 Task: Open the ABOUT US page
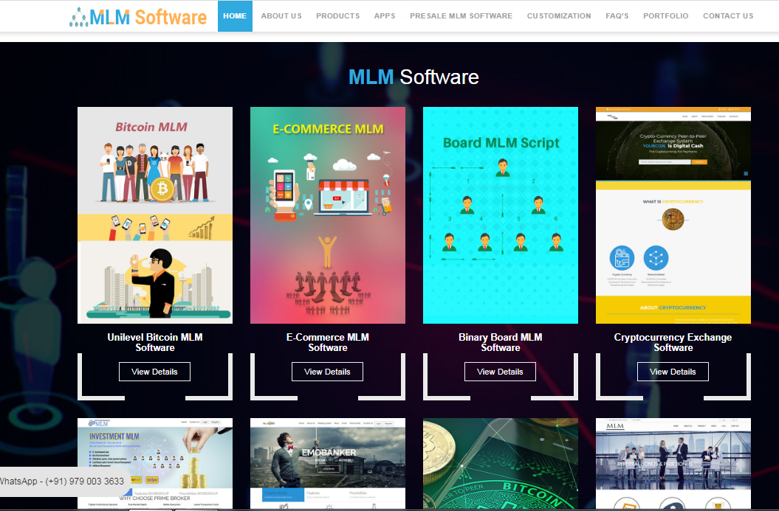point(281,15)
